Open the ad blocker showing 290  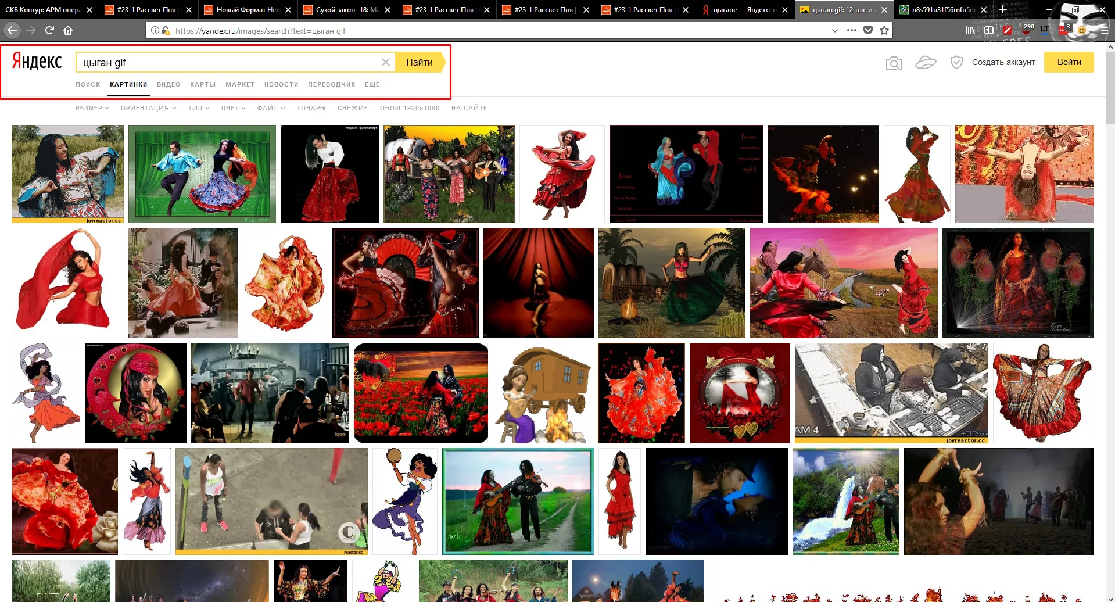[x=1027, y=29]
